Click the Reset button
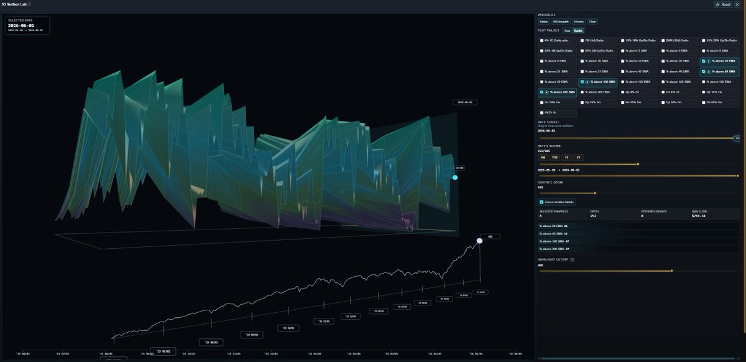The width and height of the screenshot is (746, 362). [724, 4]
